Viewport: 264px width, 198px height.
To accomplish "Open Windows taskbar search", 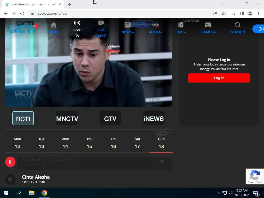I will tap(19, 193).
